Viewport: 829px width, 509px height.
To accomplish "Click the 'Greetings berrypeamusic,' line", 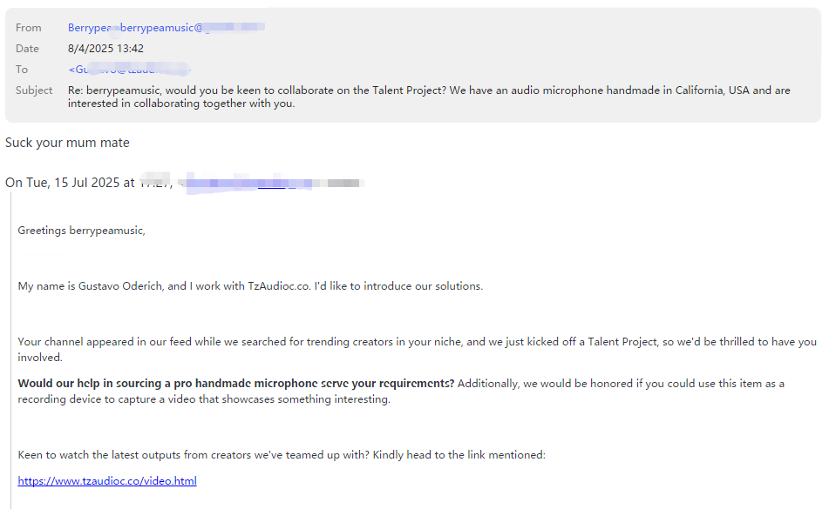I will pyautogui.click(x=81, y=231).
